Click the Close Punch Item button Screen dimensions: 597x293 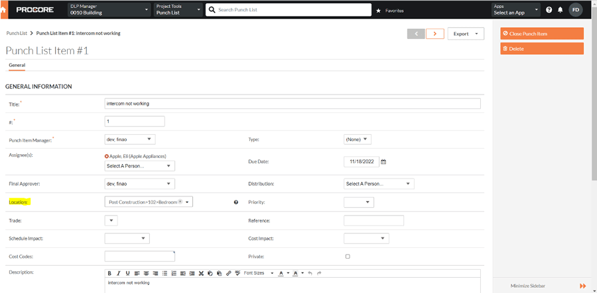(x=542, y=33)
